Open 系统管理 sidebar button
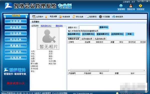 pyautogui.click(x=16, y=57)
